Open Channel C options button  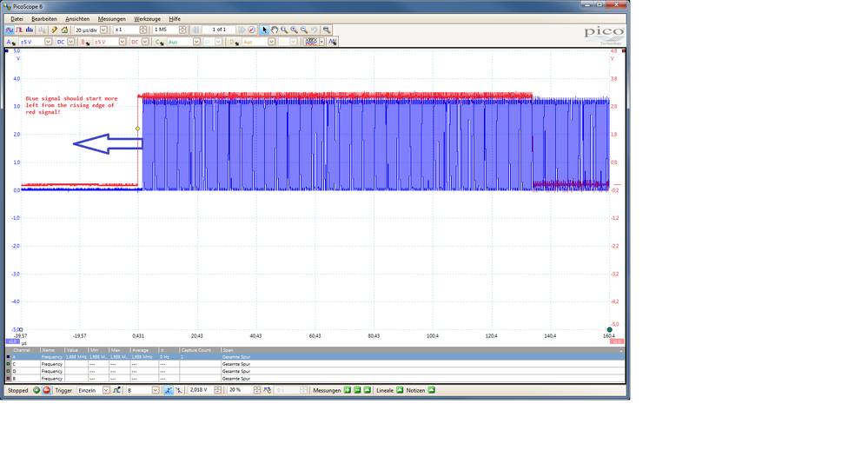tap(160, 42)
